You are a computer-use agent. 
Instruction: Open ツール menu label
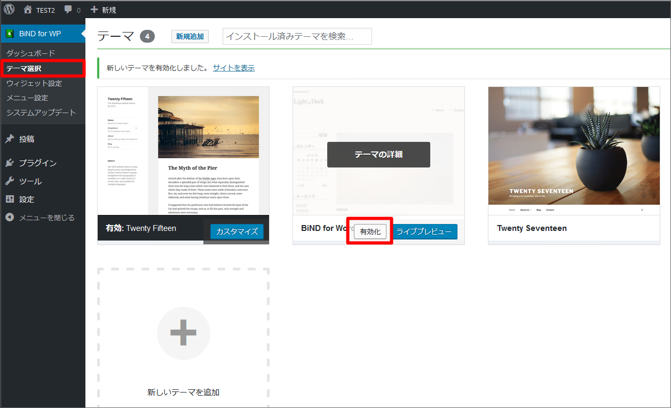30,181
